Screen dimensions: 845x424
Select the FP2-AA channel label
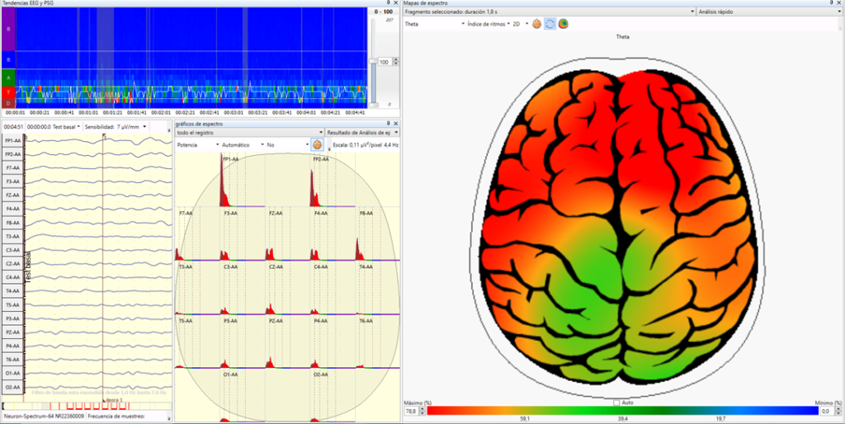(12, 154)
